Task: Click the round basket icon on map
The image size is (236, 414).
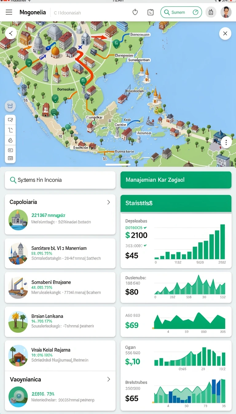Action: click(x=10, y=106)
